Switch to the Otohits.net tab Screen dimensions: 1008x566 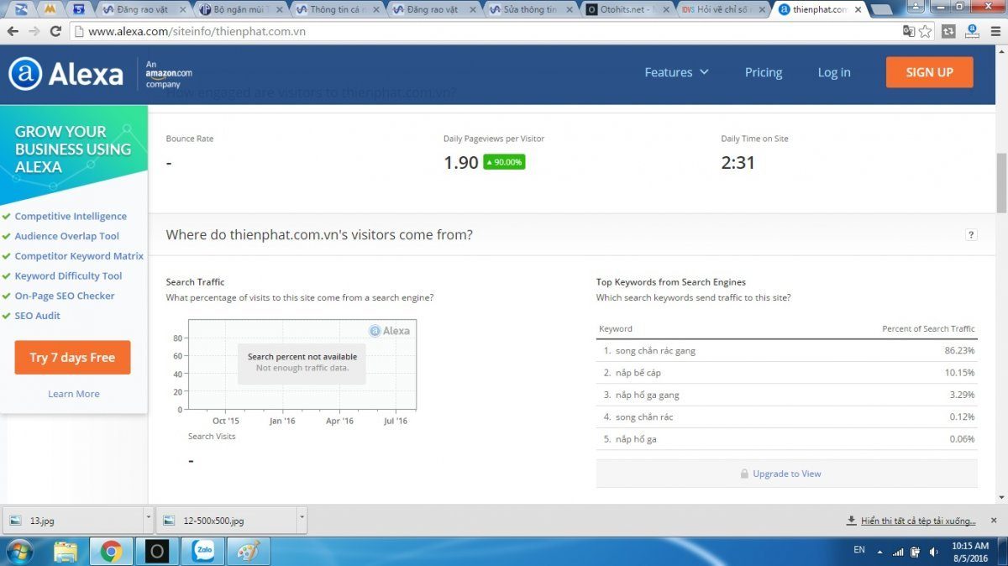(627, 9)
